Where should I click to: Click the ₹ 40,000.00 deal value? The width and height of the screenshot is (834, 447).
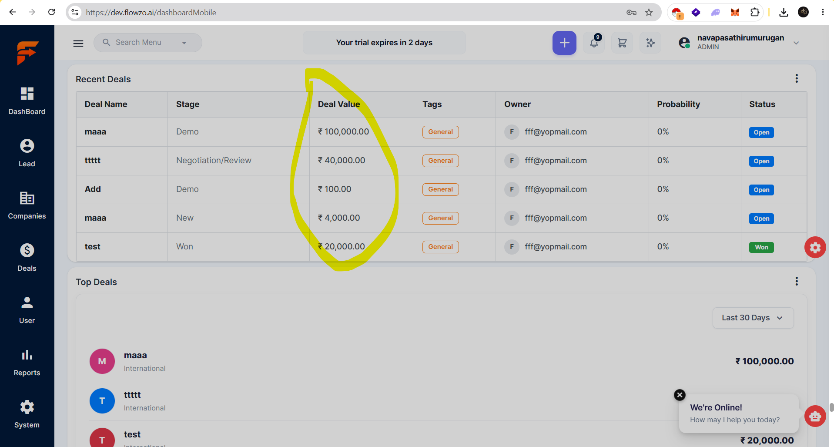click(342, 160)
